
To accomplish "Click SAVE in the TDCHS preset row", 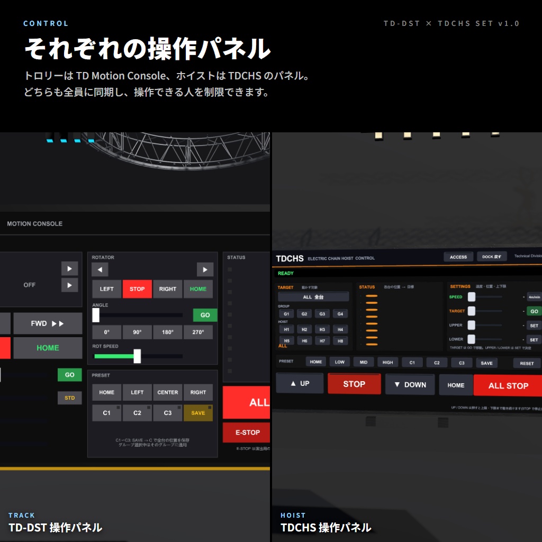I will [487, 363].
